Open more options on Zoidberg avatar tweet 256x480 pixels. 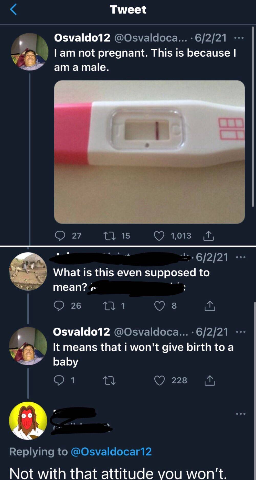coord(241,413)
